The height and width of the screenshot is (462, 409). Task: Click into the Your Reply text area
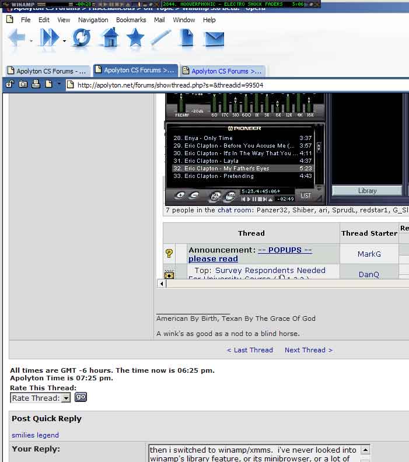[x=255, y=453]
